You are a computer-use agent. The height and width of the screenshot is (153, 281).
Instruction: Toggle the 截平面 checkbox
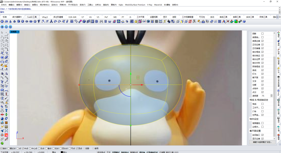(x=263, y=77)
